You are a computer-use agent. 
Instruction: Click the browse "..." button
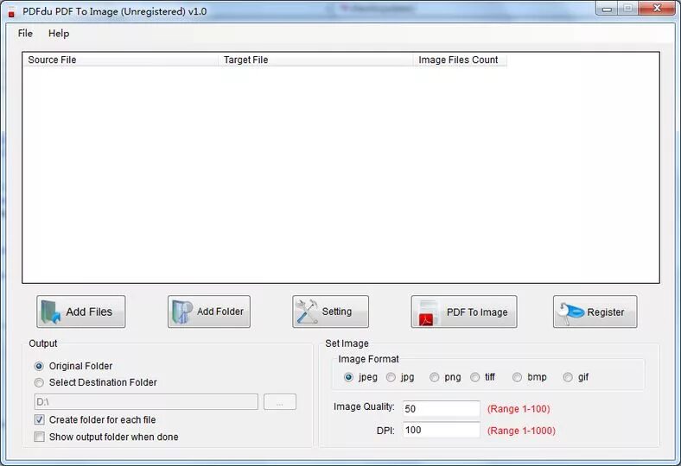point(280,402)
